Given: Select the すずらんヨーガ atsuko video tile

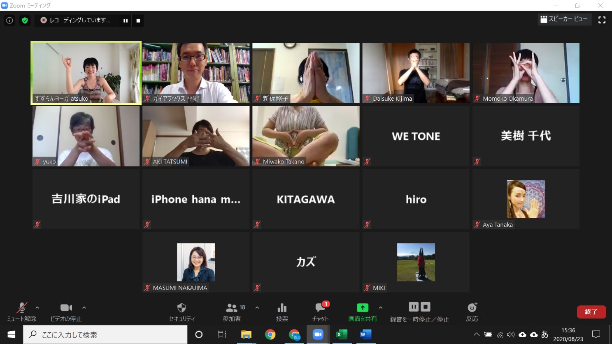Looking at the screenshot, I should (86, 73).
